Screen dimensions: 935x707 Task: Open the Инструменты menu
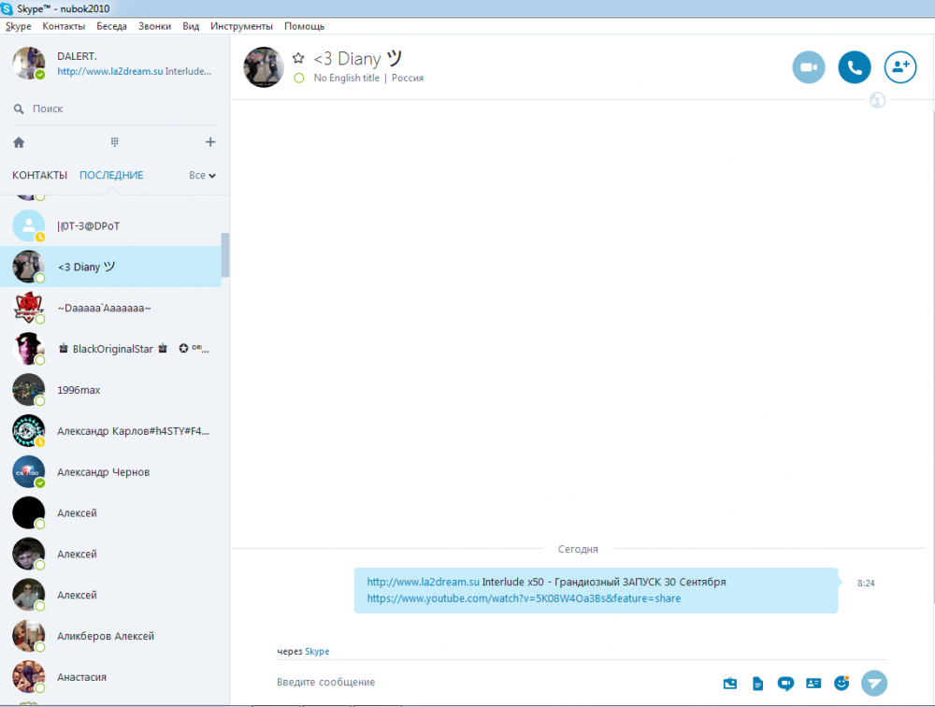(x=241, y=26)
